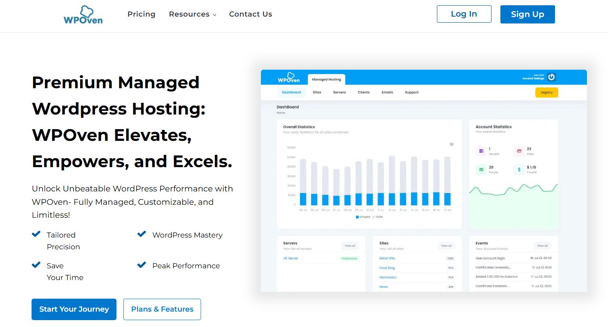Open the UK Server link
The height and width of the screenshot is (327, 608).
tap(290, 258)
